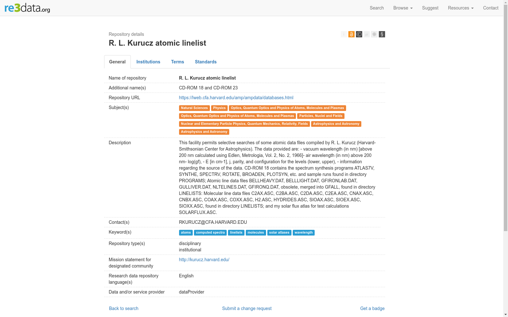Switch to the Standards tab

pos(206,62)
